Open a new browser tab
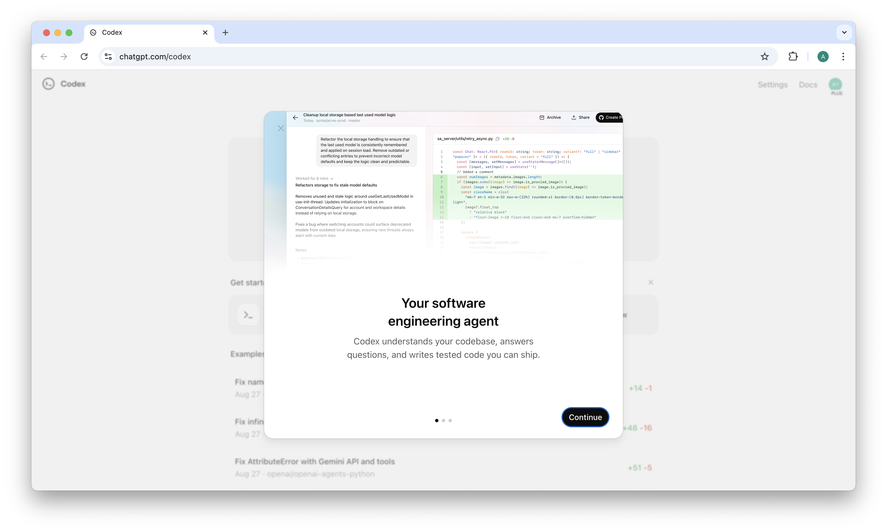 (225, 33)
